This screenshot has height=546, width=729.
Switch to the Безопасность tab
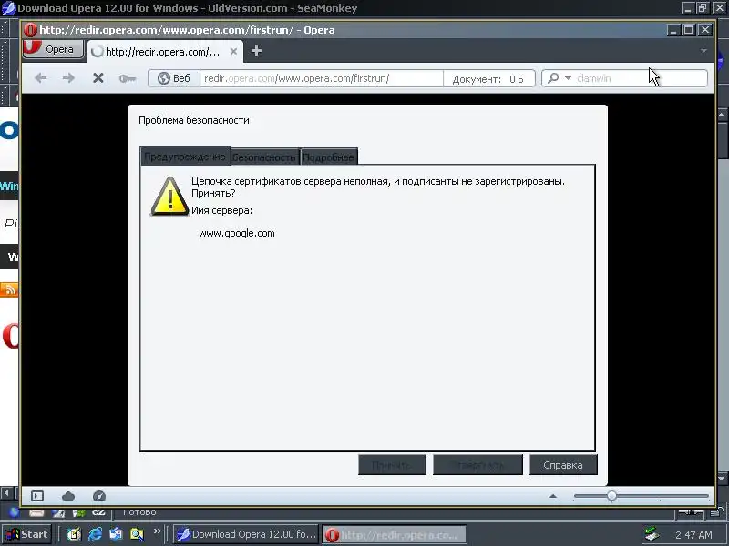coord(264,157)
